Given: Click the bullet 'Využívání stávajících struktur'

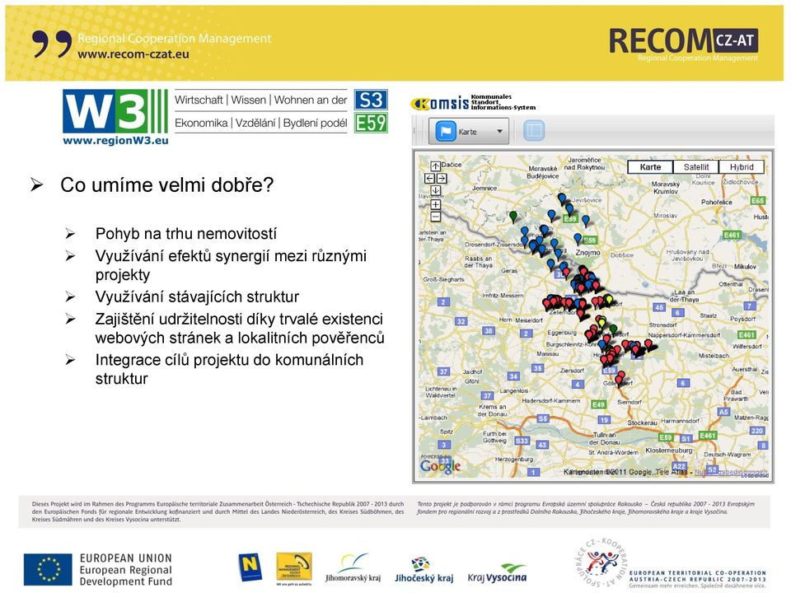Looking at the screenshot, I should pos(197,296).
